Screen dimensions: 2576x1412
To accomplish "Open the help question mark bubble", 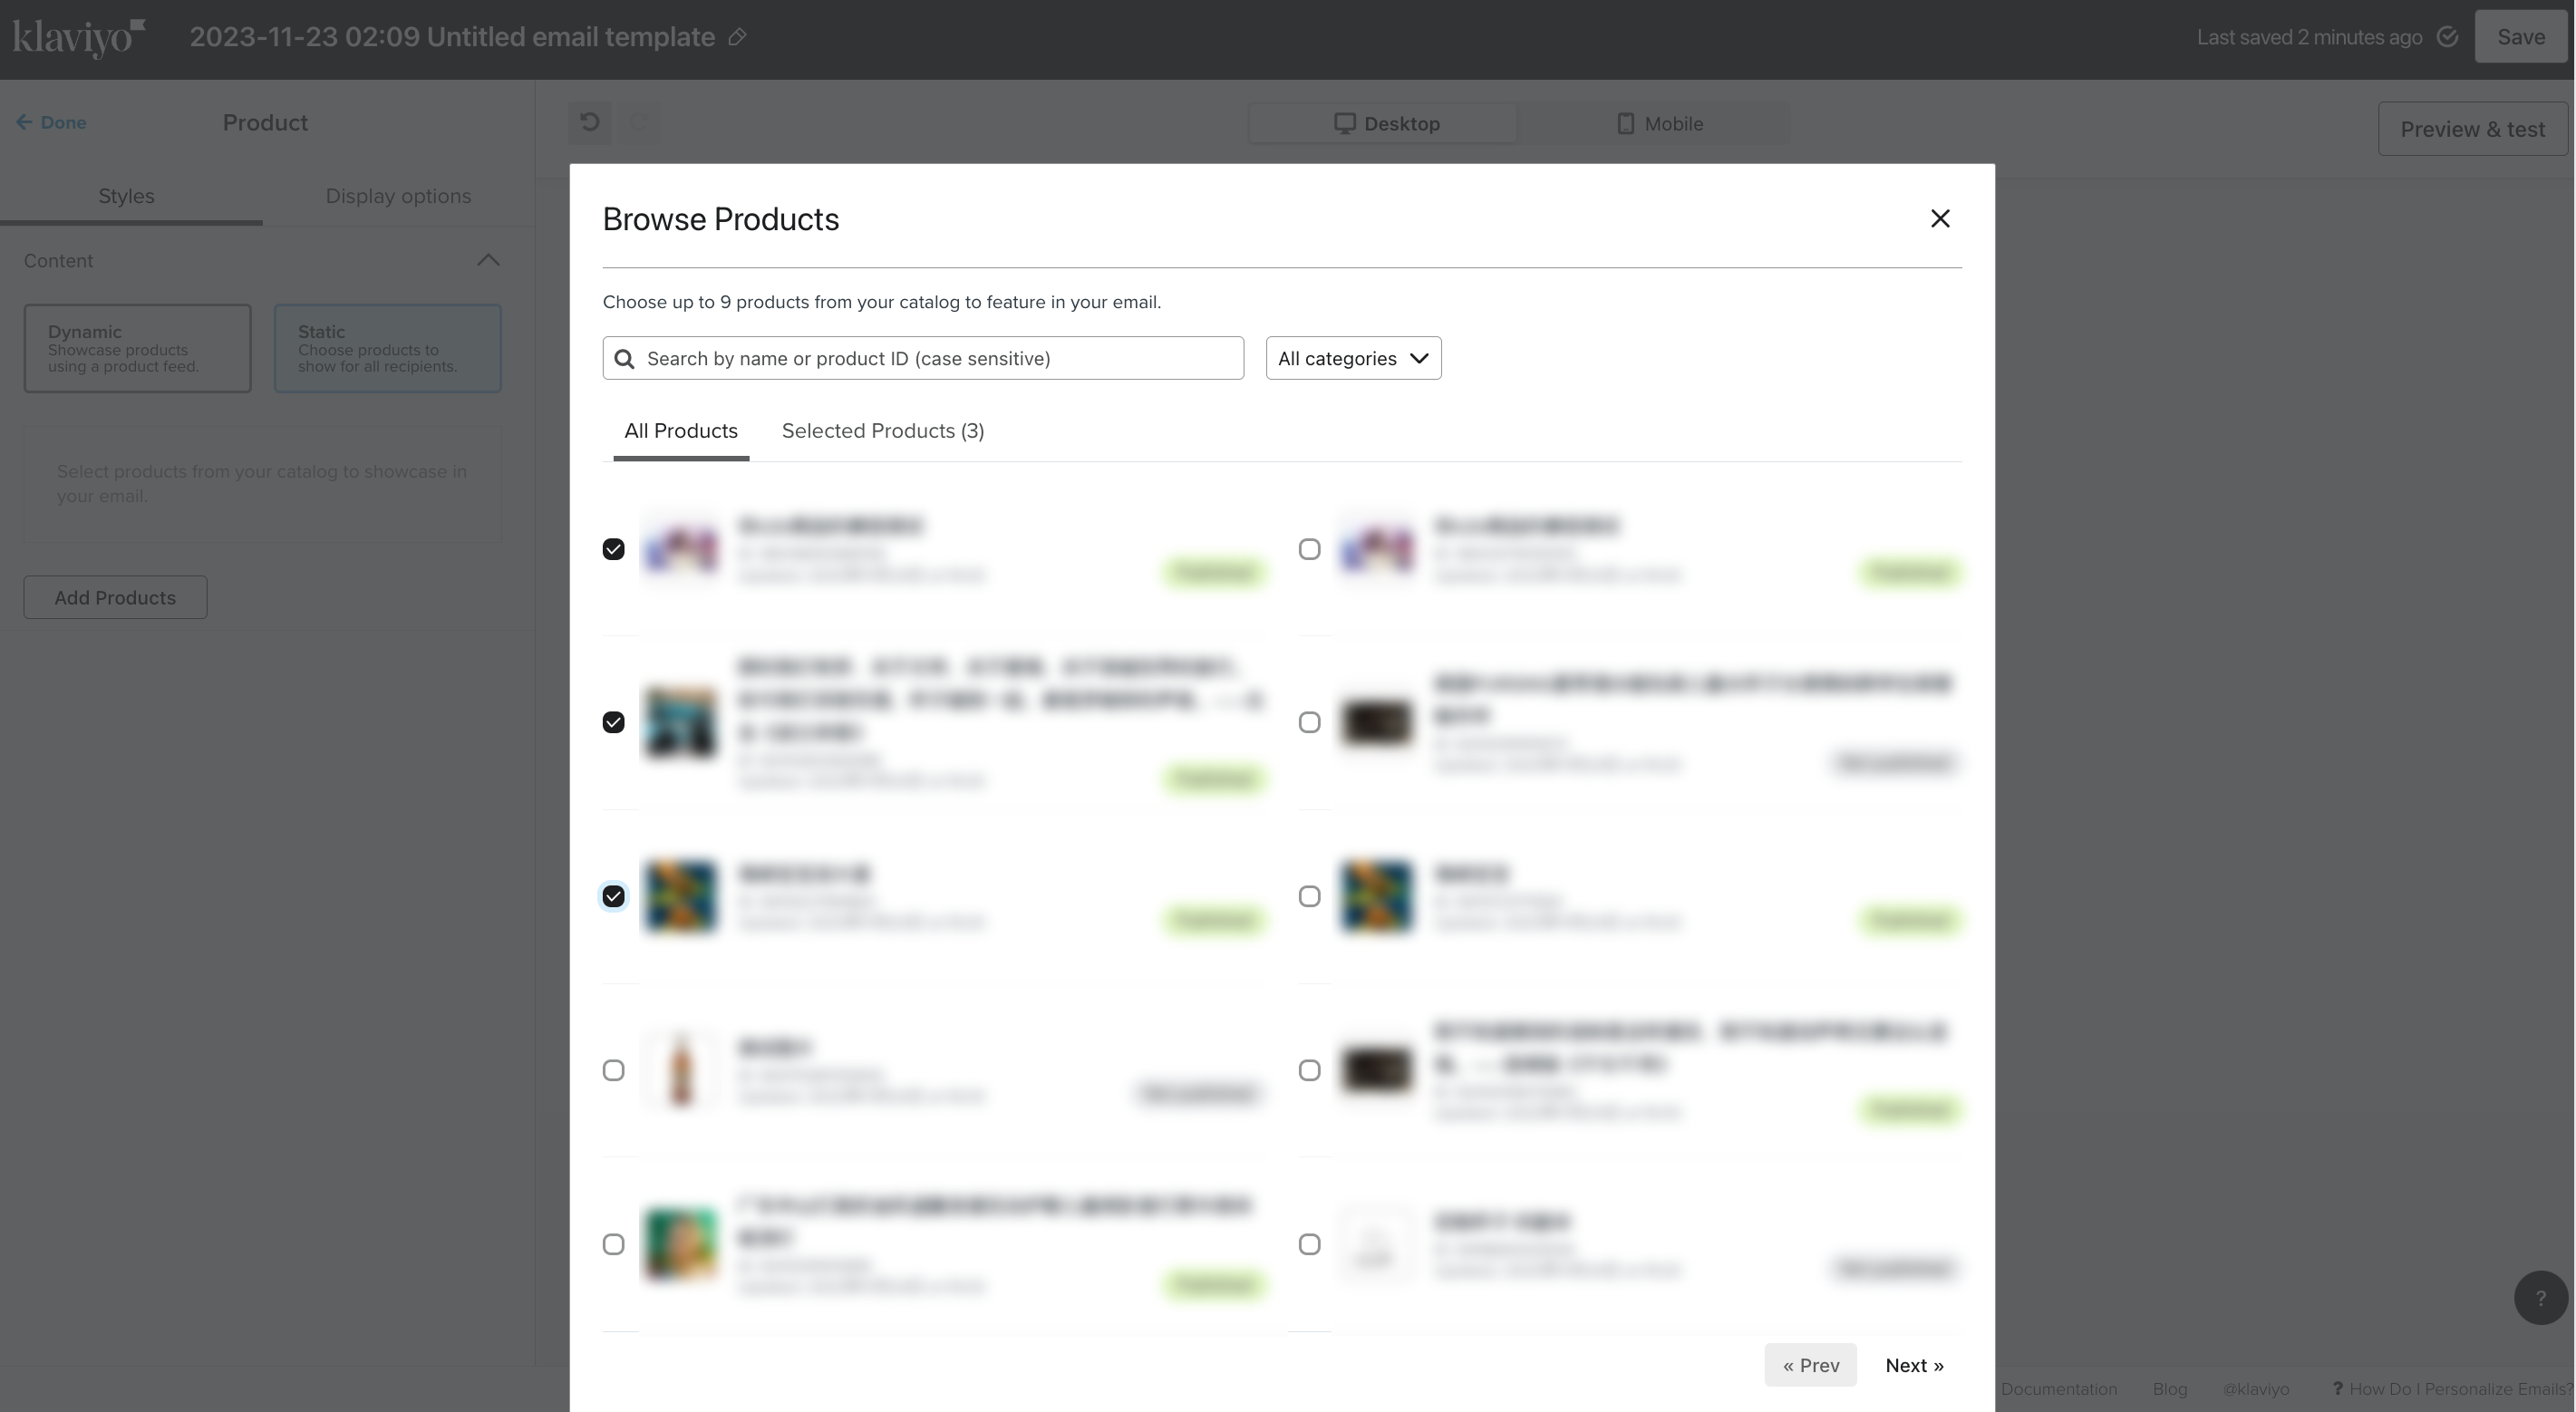I will click(2540, 1298).
